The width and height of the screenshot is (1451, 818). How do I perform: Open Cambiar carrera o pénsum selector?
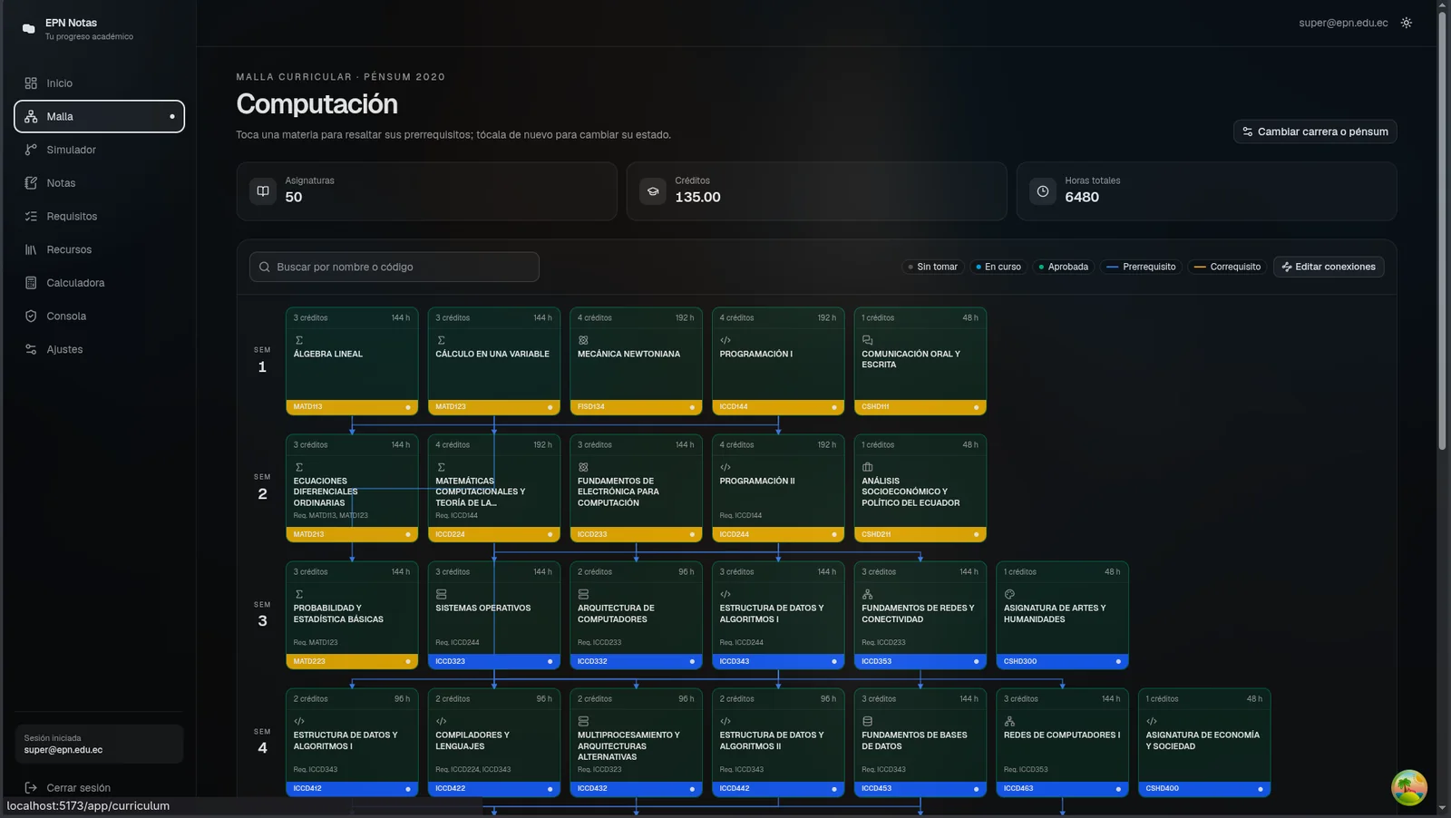tap(1315, 131)
